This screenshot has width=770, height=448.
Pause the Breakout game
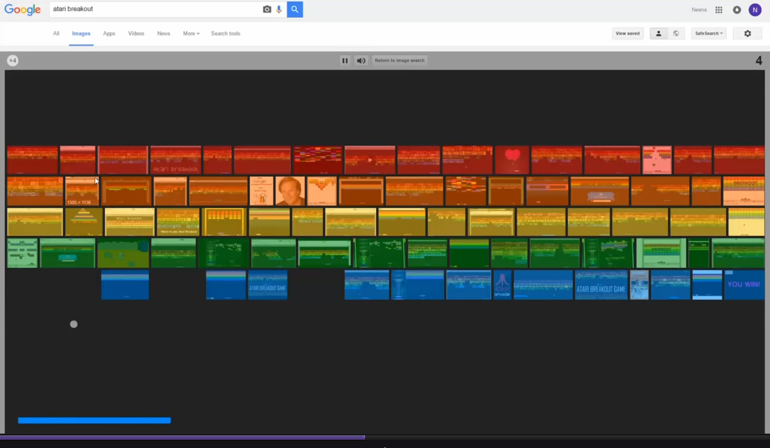click(345, 60)
